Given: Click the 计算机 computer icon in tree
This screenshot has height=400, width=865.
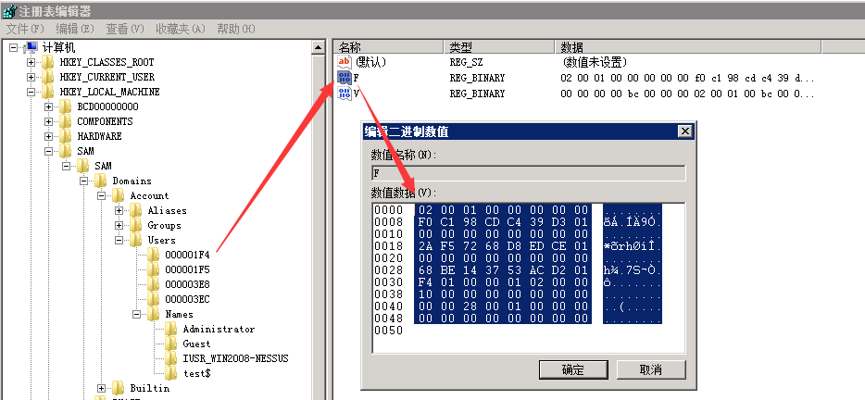Looking at the screenshot, I should (x=31, y=47).
